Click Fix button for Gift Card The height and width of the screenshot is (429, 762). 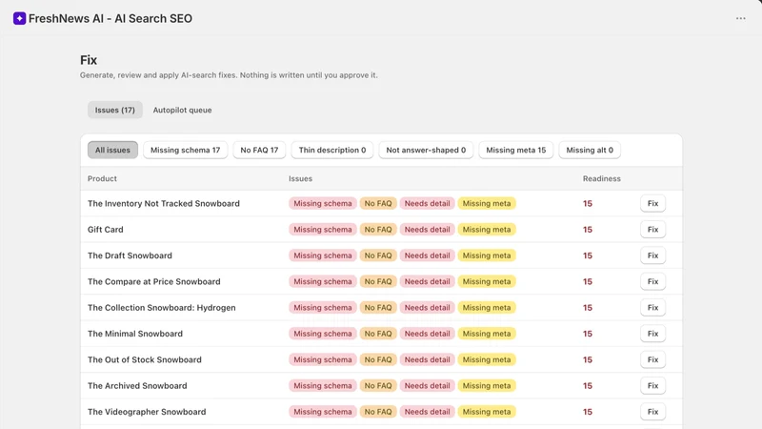pyautogui.click(x=652, y=230)
